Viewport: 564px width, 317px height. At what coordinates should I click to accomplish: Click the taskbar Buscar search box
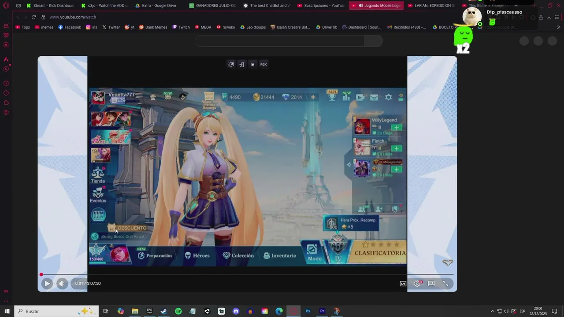click(56, 311)
